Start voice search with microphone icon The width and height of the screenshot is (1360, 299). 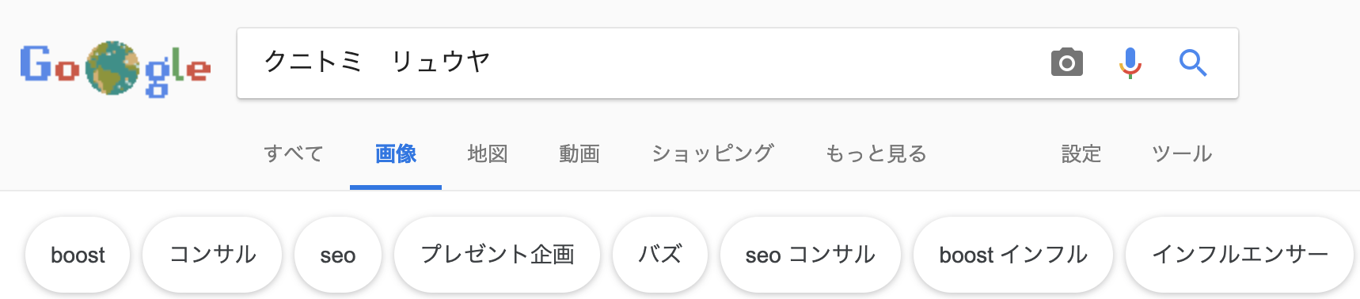(x=1130, y=62)
